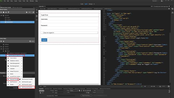Apply italic formatting in Properties panel
The width and height of the screenshot is (174, 98).
[x=81, y=91]
